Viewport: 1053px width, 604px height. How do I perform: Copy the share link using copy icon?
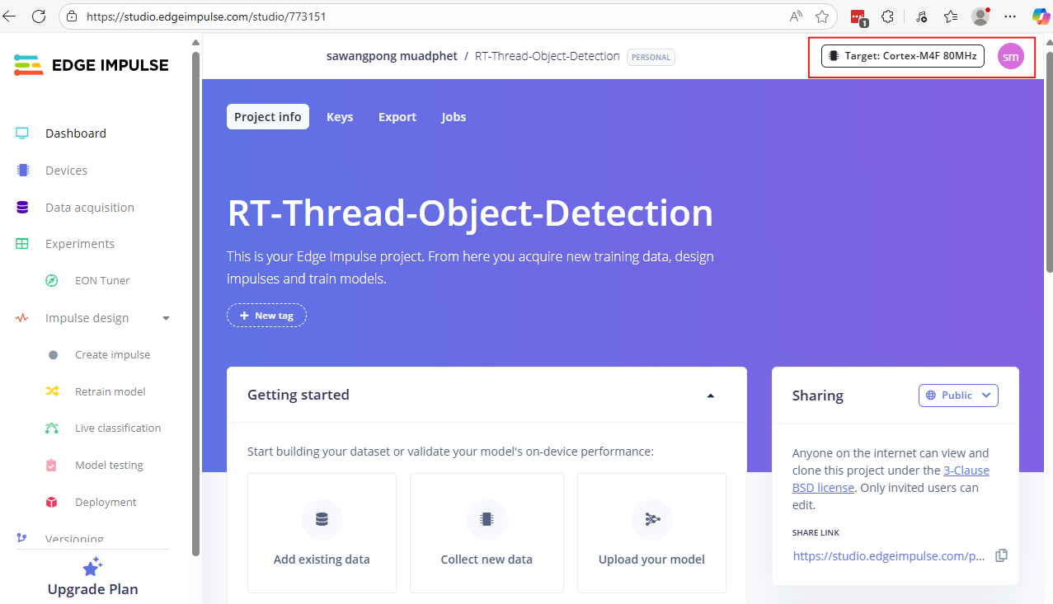tap(1001, 555)
